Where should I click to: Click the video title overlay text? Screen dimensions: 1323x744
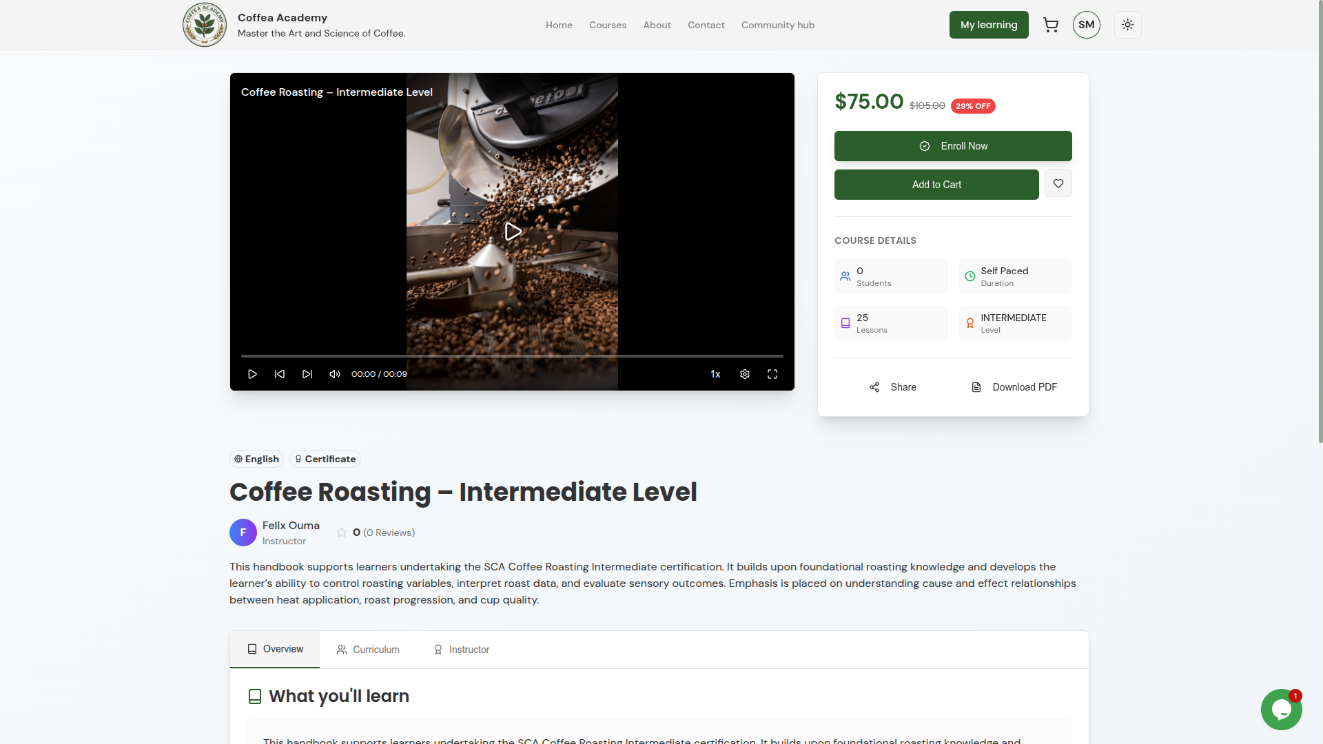coord(337,92)
